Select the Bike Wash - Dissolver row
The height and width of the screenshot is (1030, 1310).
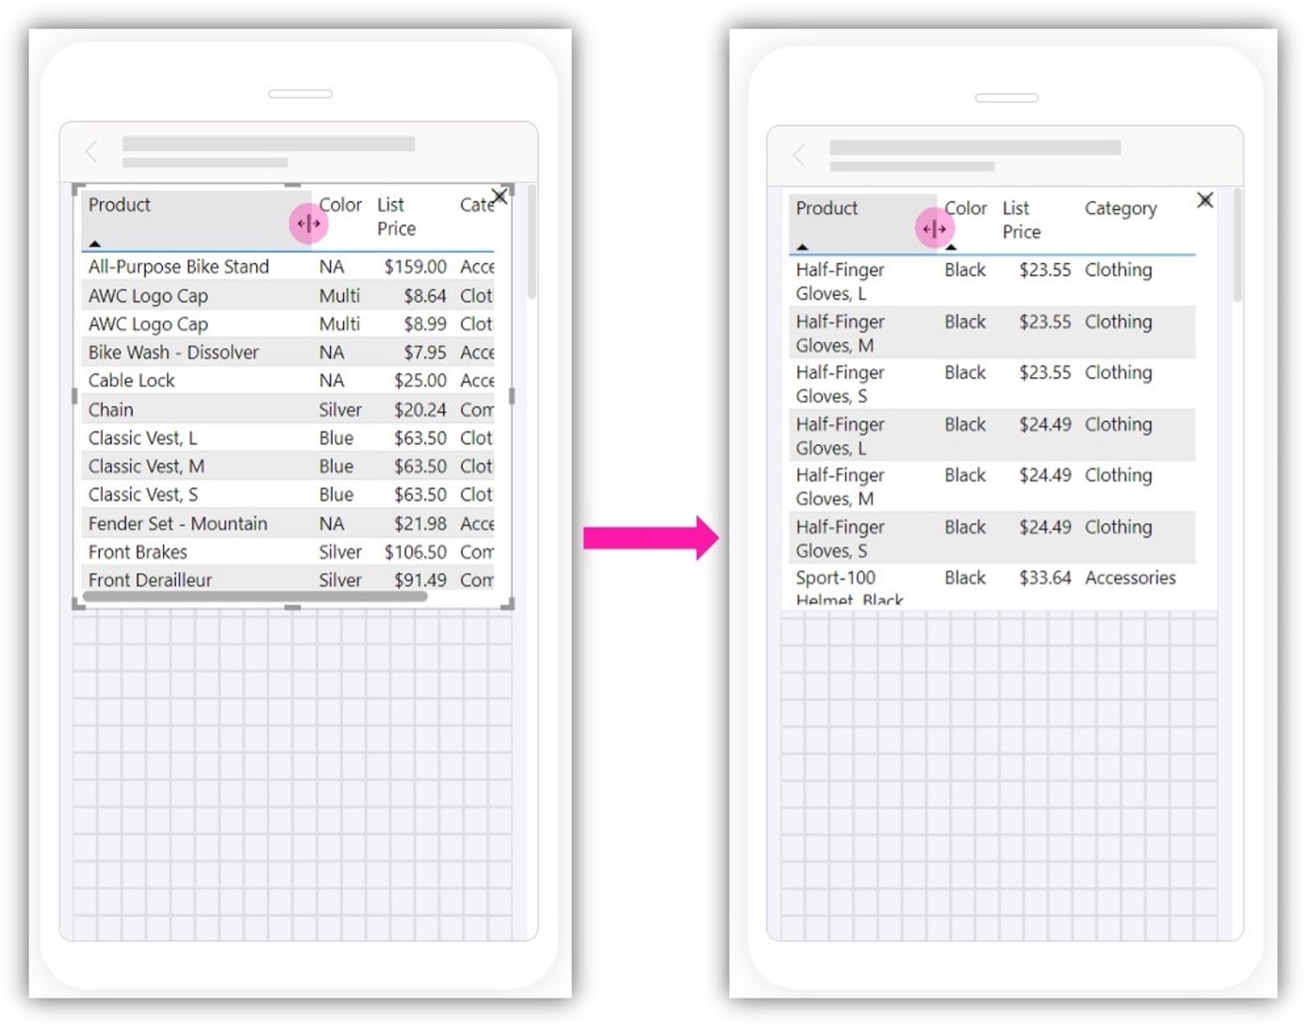tap(288, 352)
